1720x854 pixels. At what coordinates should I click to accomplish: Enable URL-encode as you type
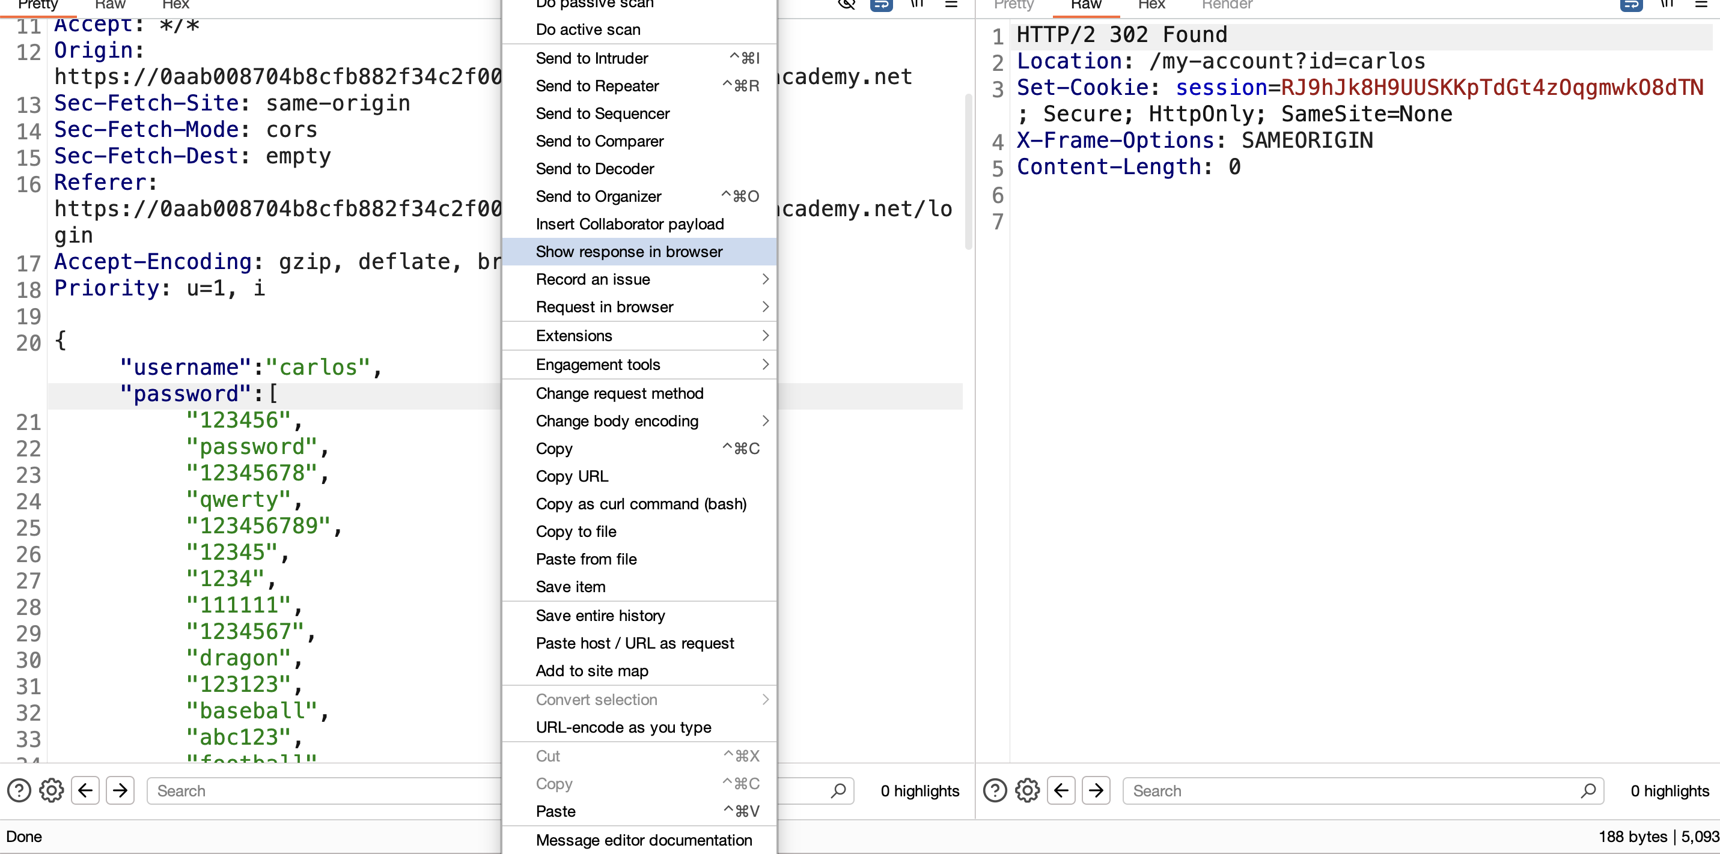[x=639, y=727]
